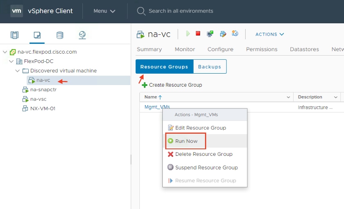
Task: Select na-vc in the tree
Action: tap(43, 80)
